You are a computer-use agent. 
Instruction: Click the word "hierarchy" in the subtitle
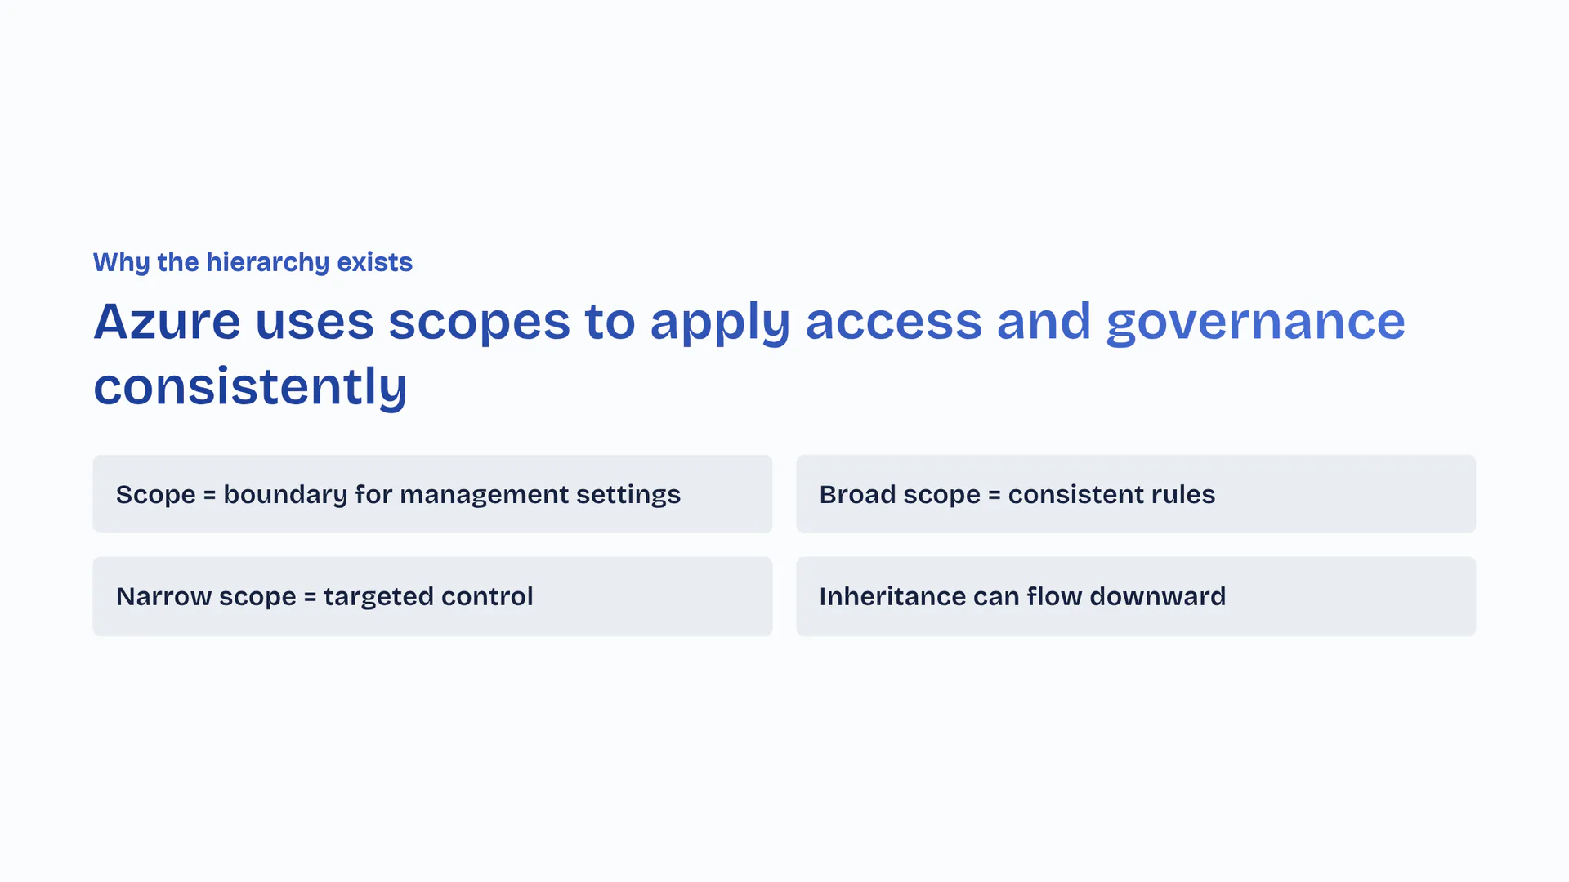click(x=267, y=262)
